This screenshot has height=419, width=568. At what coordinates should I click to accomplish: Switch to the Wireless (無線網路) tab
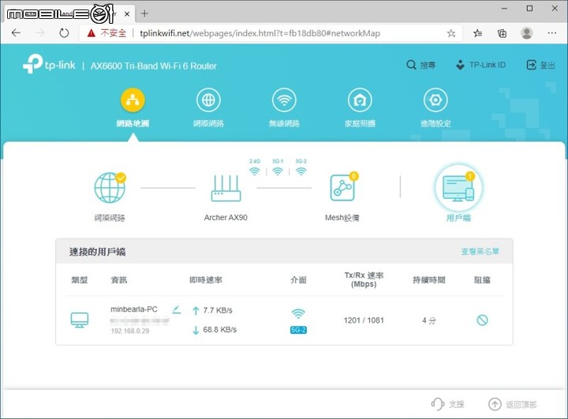click(284, 107)
